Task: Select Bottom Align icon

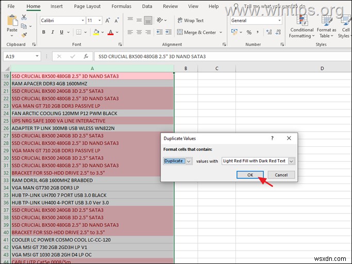Action: tap(148, 21)
